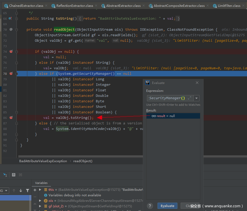Switch to AbstractCompositeExtractor.class tab
247x211 pixels.
(x=179, y=6)
